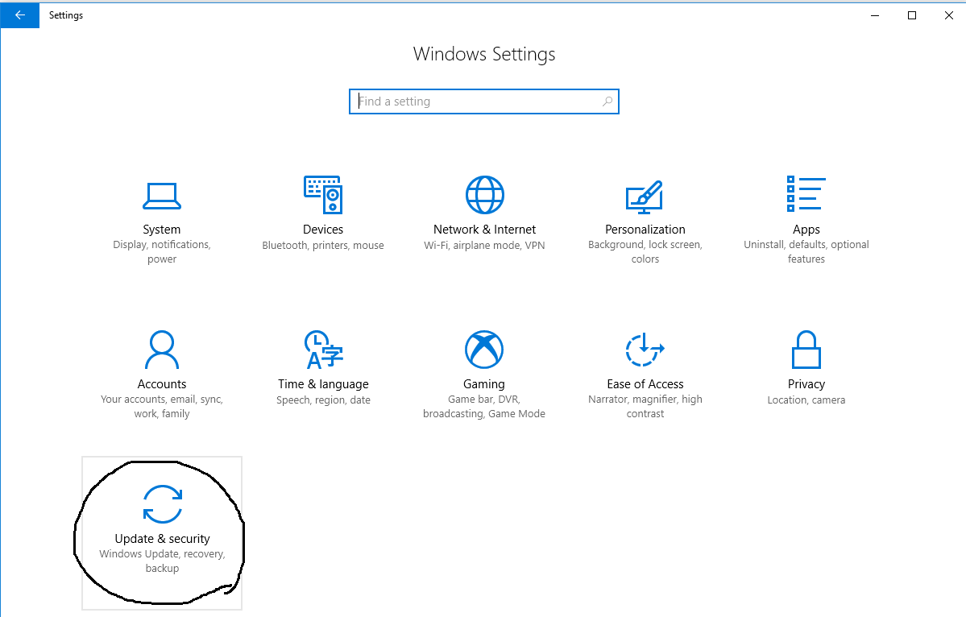The width and height of the screenshot is (966, 617).
Task: Go back with the arrow button
Action: pos(19,15)
